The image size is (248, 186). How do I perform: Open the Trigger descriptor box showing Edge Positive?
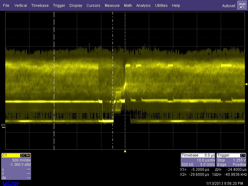(x=232, y=160)
